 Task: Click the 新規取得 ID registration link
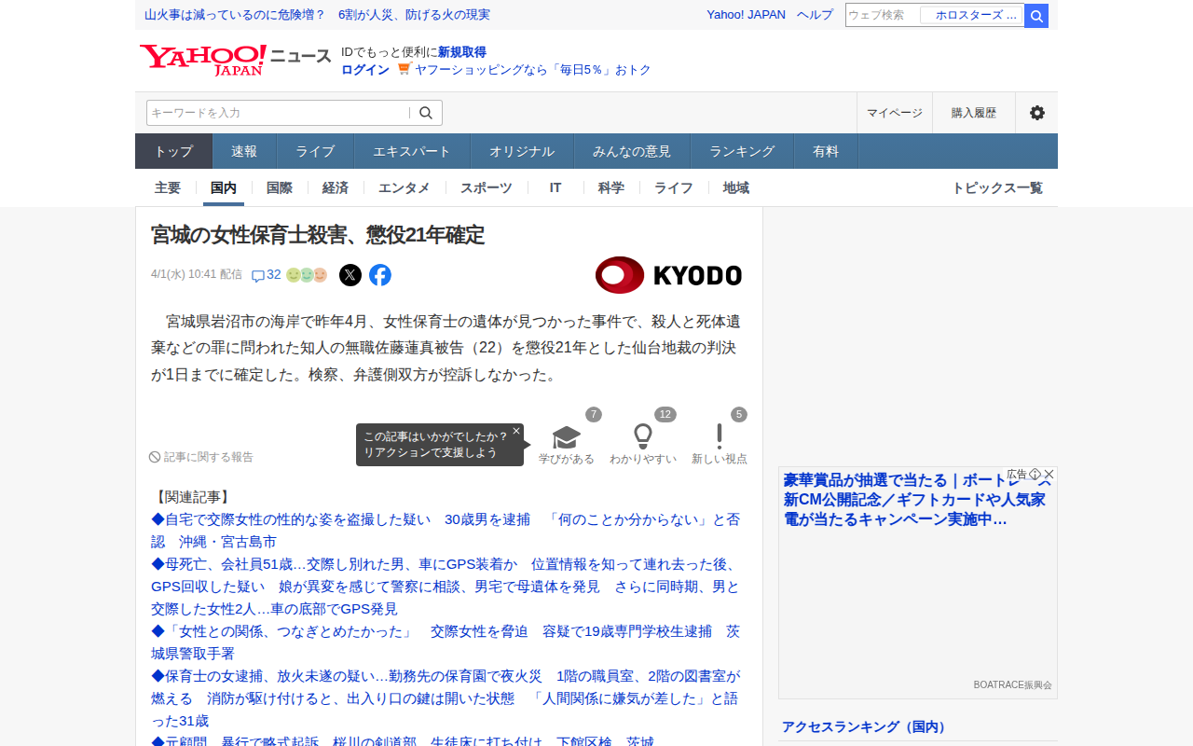tap(462, 52)
